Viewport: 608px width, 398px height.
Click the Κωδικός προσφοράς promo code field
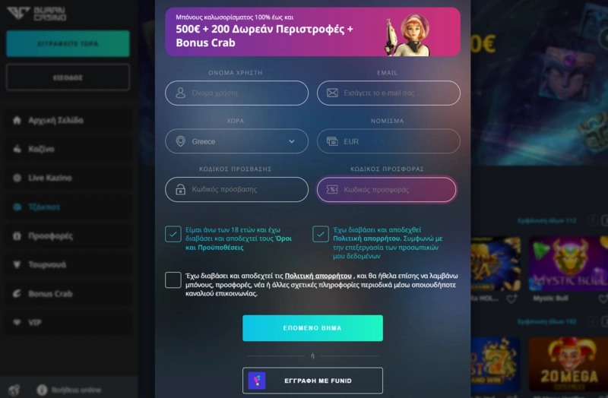pyautogui.click(x=387, y=189)
